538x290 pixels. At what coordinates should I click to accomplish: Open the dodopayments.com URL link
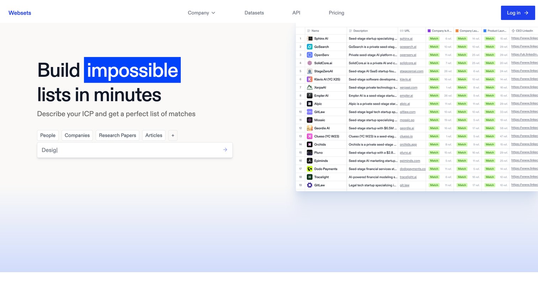[x=412, y=169]
